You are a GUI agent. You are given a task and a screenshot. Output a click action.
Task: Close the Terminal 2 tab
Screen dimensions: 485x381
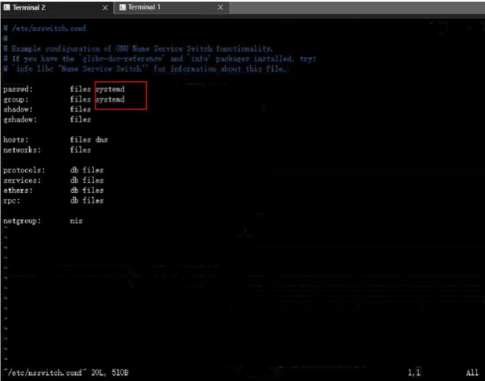tap(105, 8)
